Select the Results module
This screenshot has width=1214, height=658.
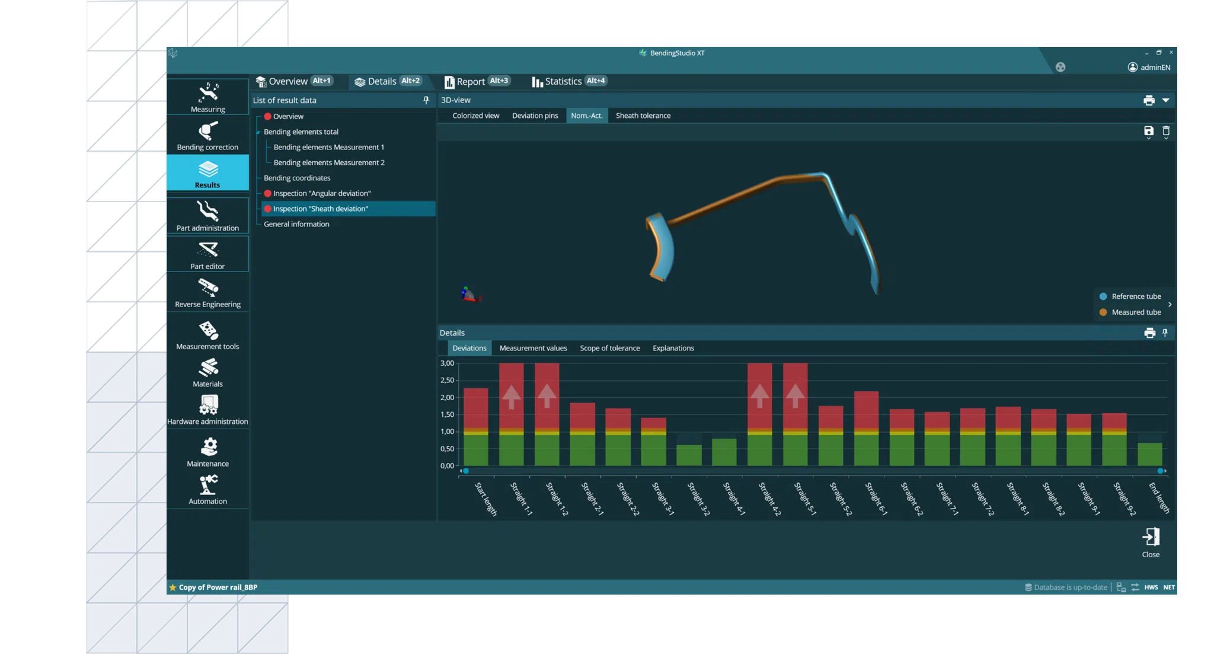pos(207,173)
